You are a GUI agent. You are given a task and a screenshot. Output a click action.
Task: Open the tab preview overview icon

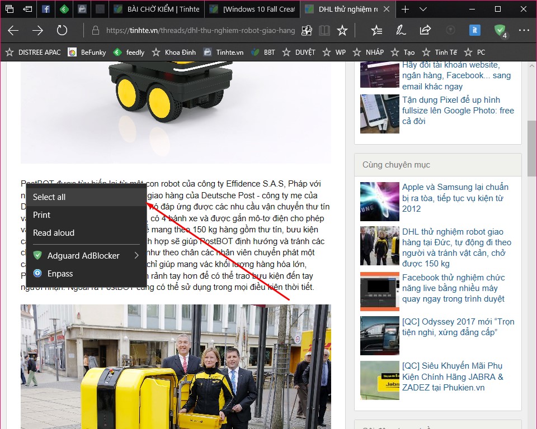(10, 9)
